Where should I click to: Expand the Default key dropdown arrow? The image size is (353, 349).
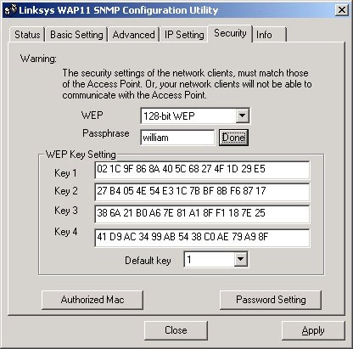(240, 259)
